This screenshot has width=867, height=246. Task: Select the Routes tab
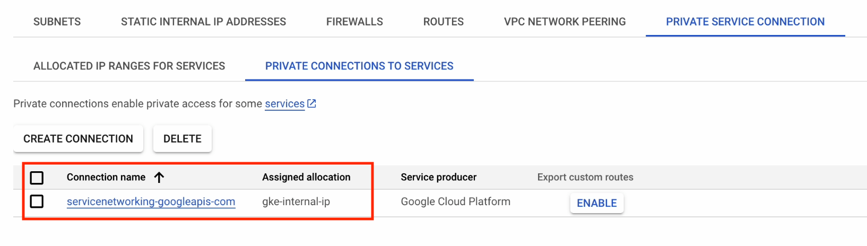443,22
